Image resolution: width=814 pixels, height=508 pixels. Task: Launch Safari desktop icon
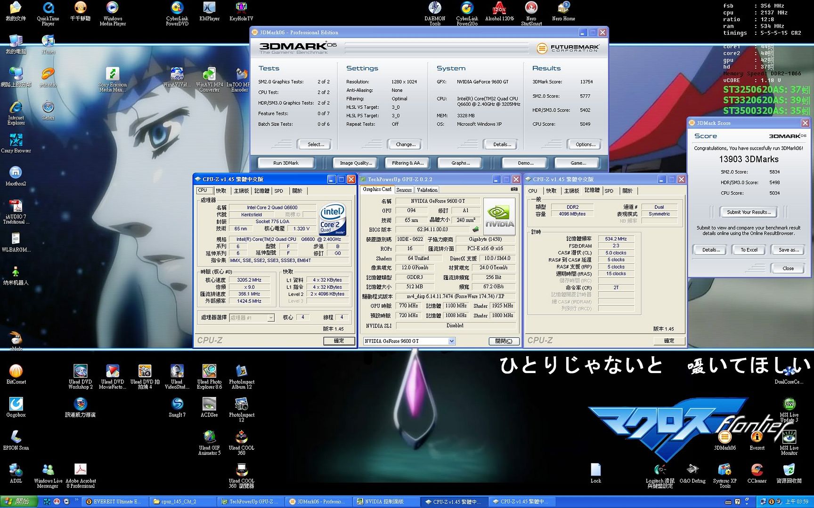pyautogui.click(x=48, y=111)
